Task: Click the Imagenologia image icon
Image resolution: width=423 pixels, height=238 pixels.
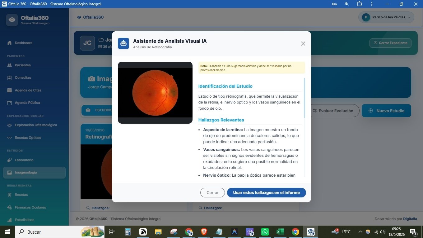Action: tap(9, 172)
